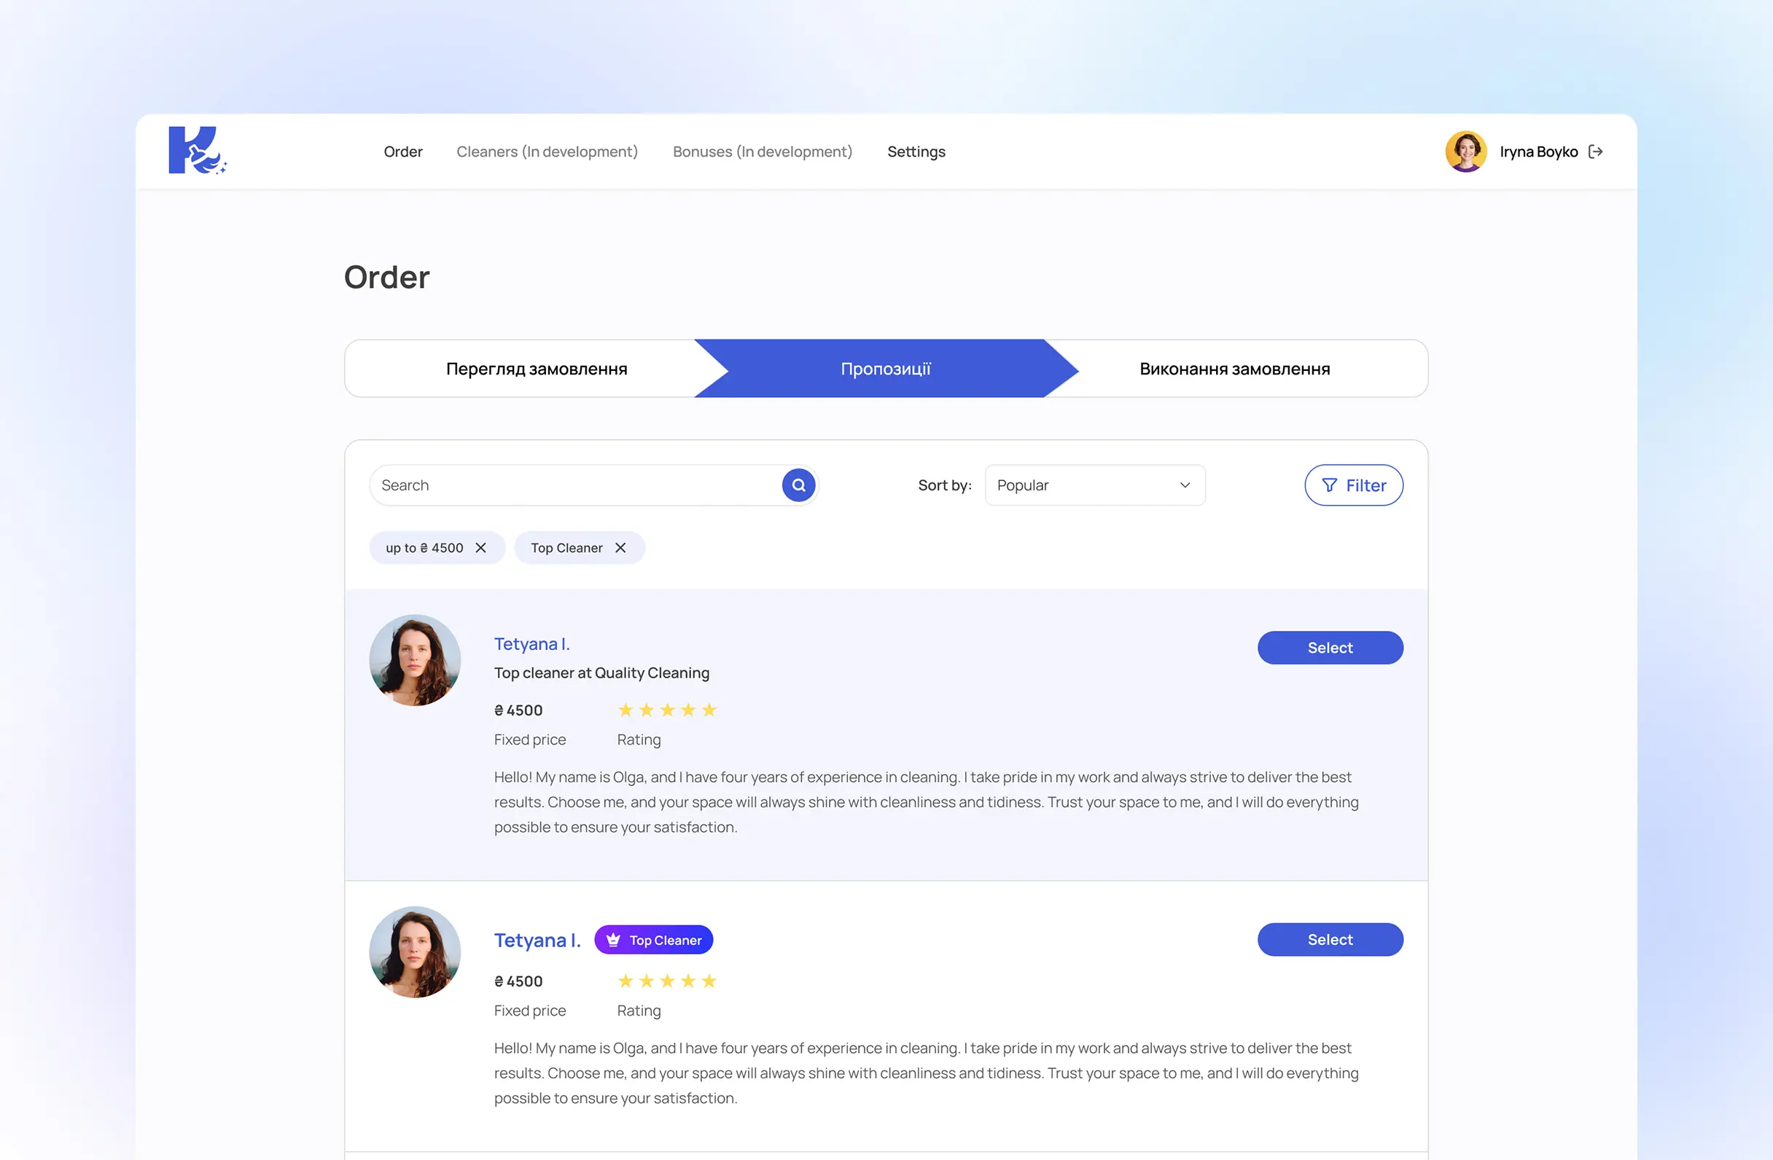Remove the 'Top Cleaner' filter chip

(x=620, y=548)
